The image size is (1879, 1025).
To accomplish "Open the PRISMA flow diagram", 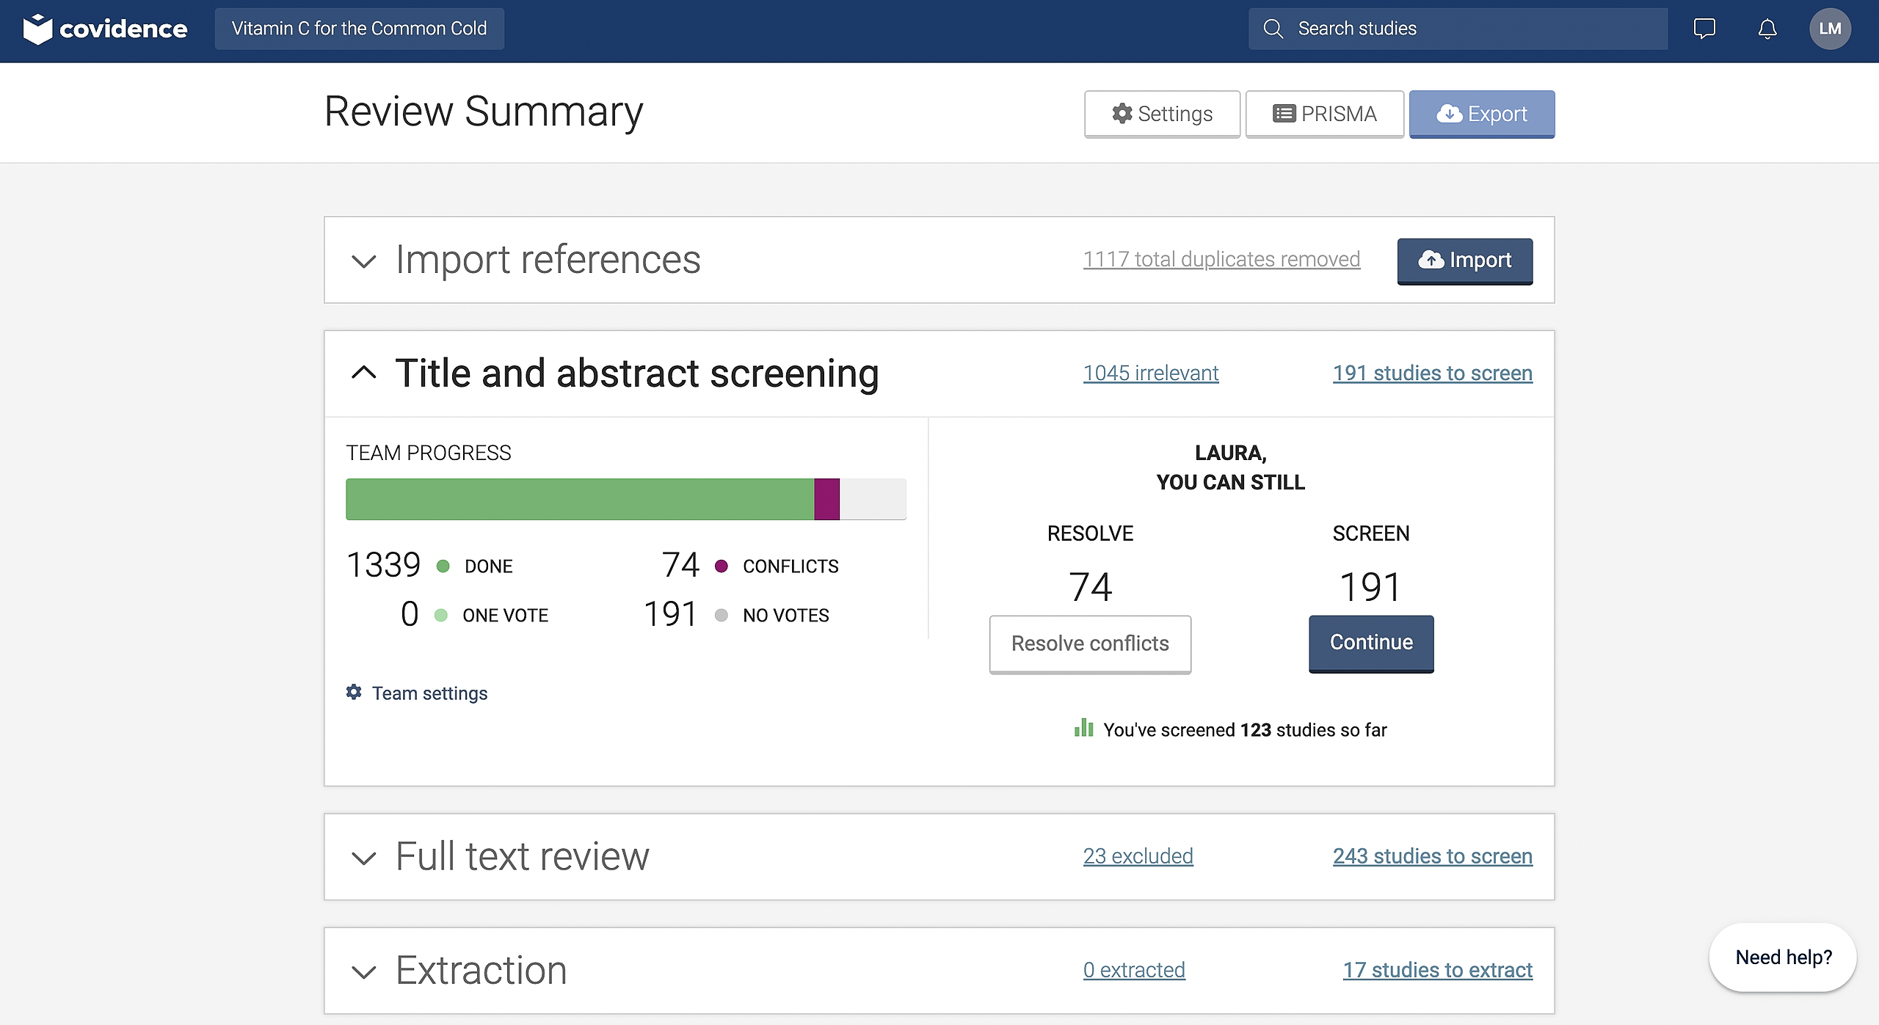I will click(1324, 114).
